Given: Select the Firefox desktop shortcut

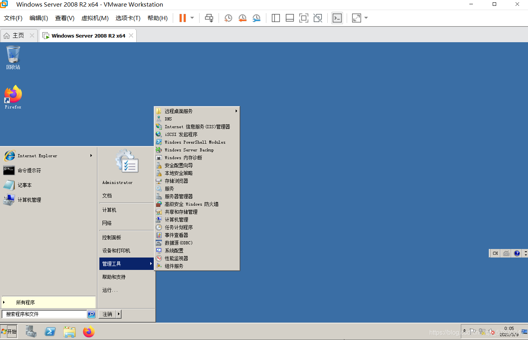Looking at the screenshot, I should [x=13, y=97].
